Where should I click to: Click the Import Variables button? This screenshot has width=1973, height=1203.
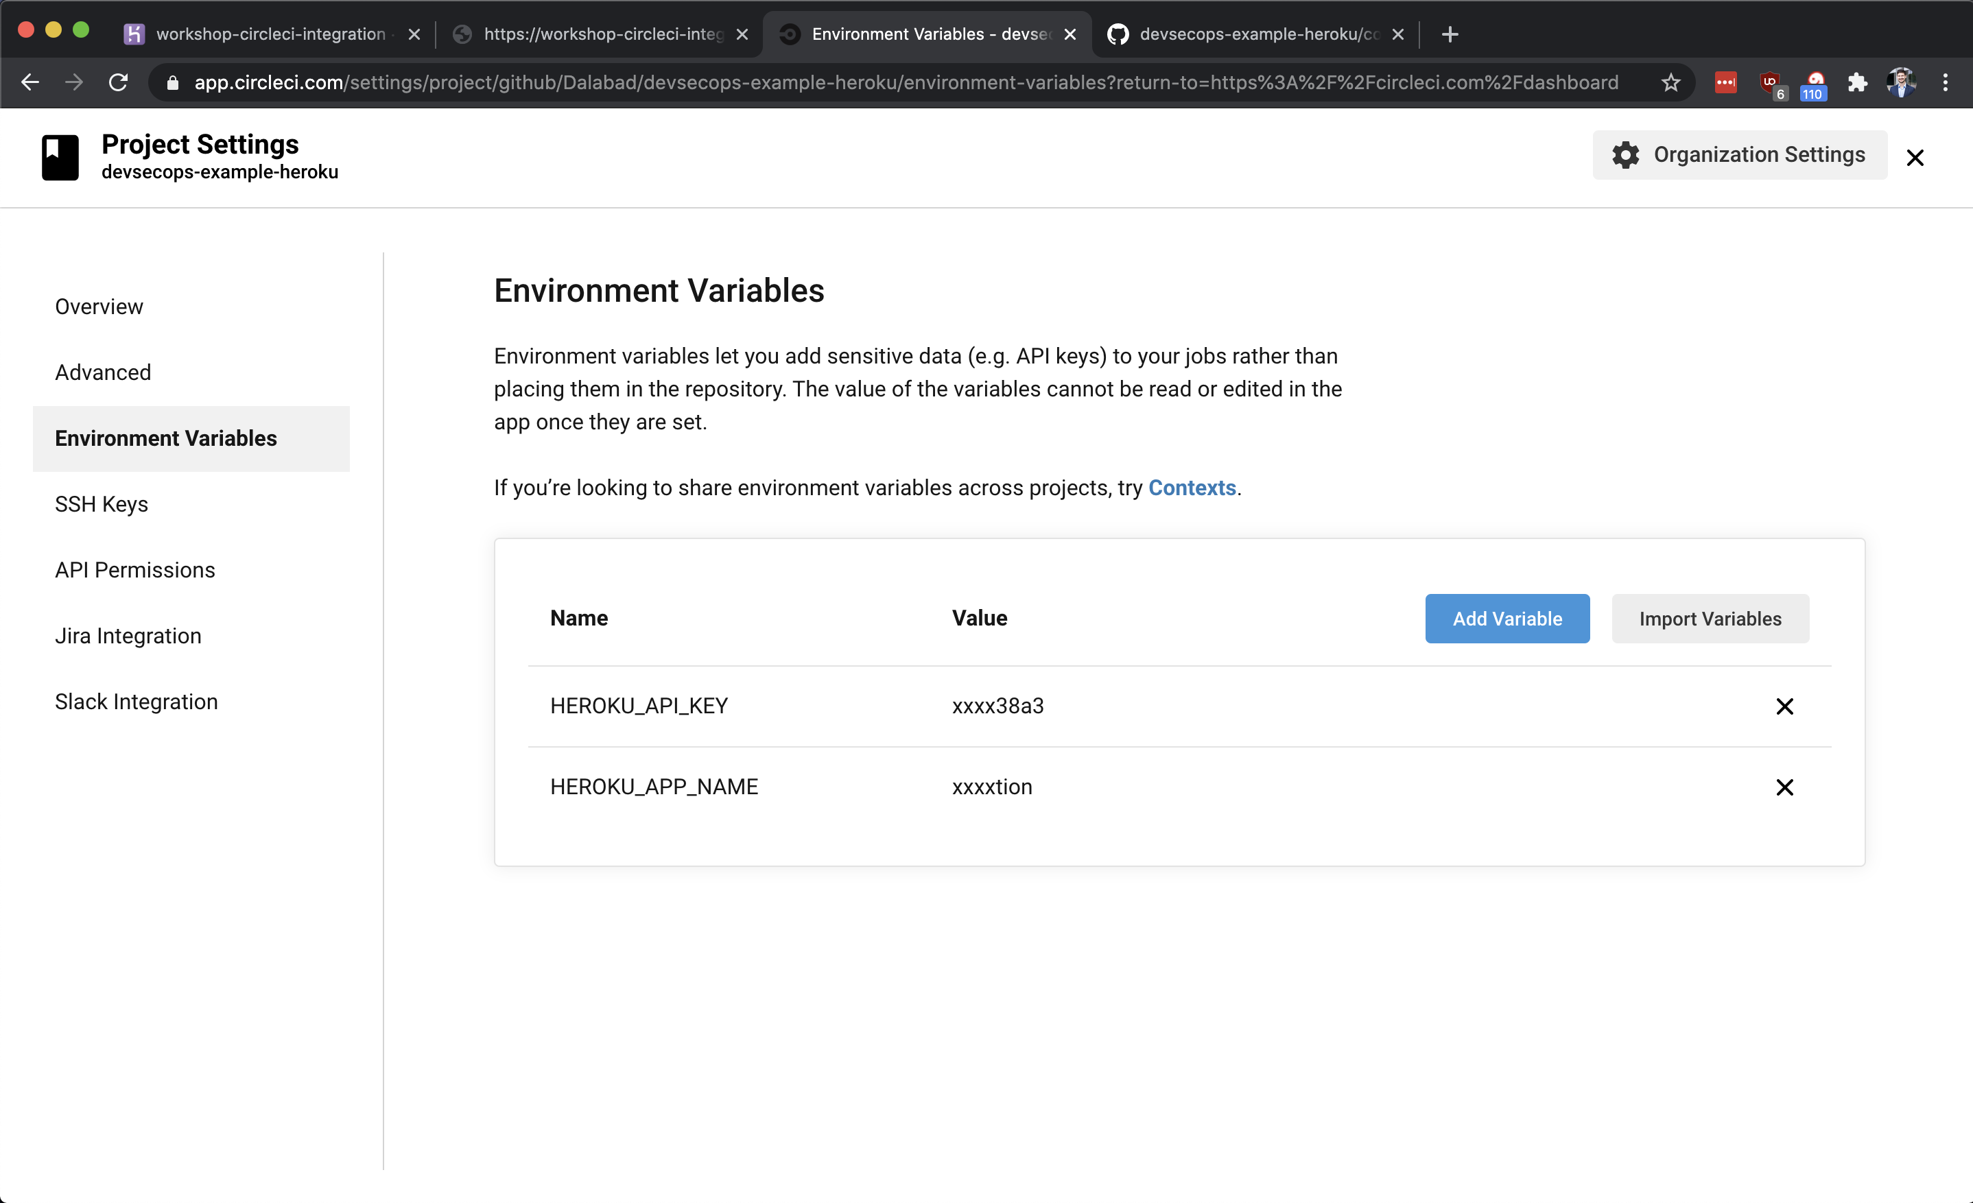[x=1710, y=619]
